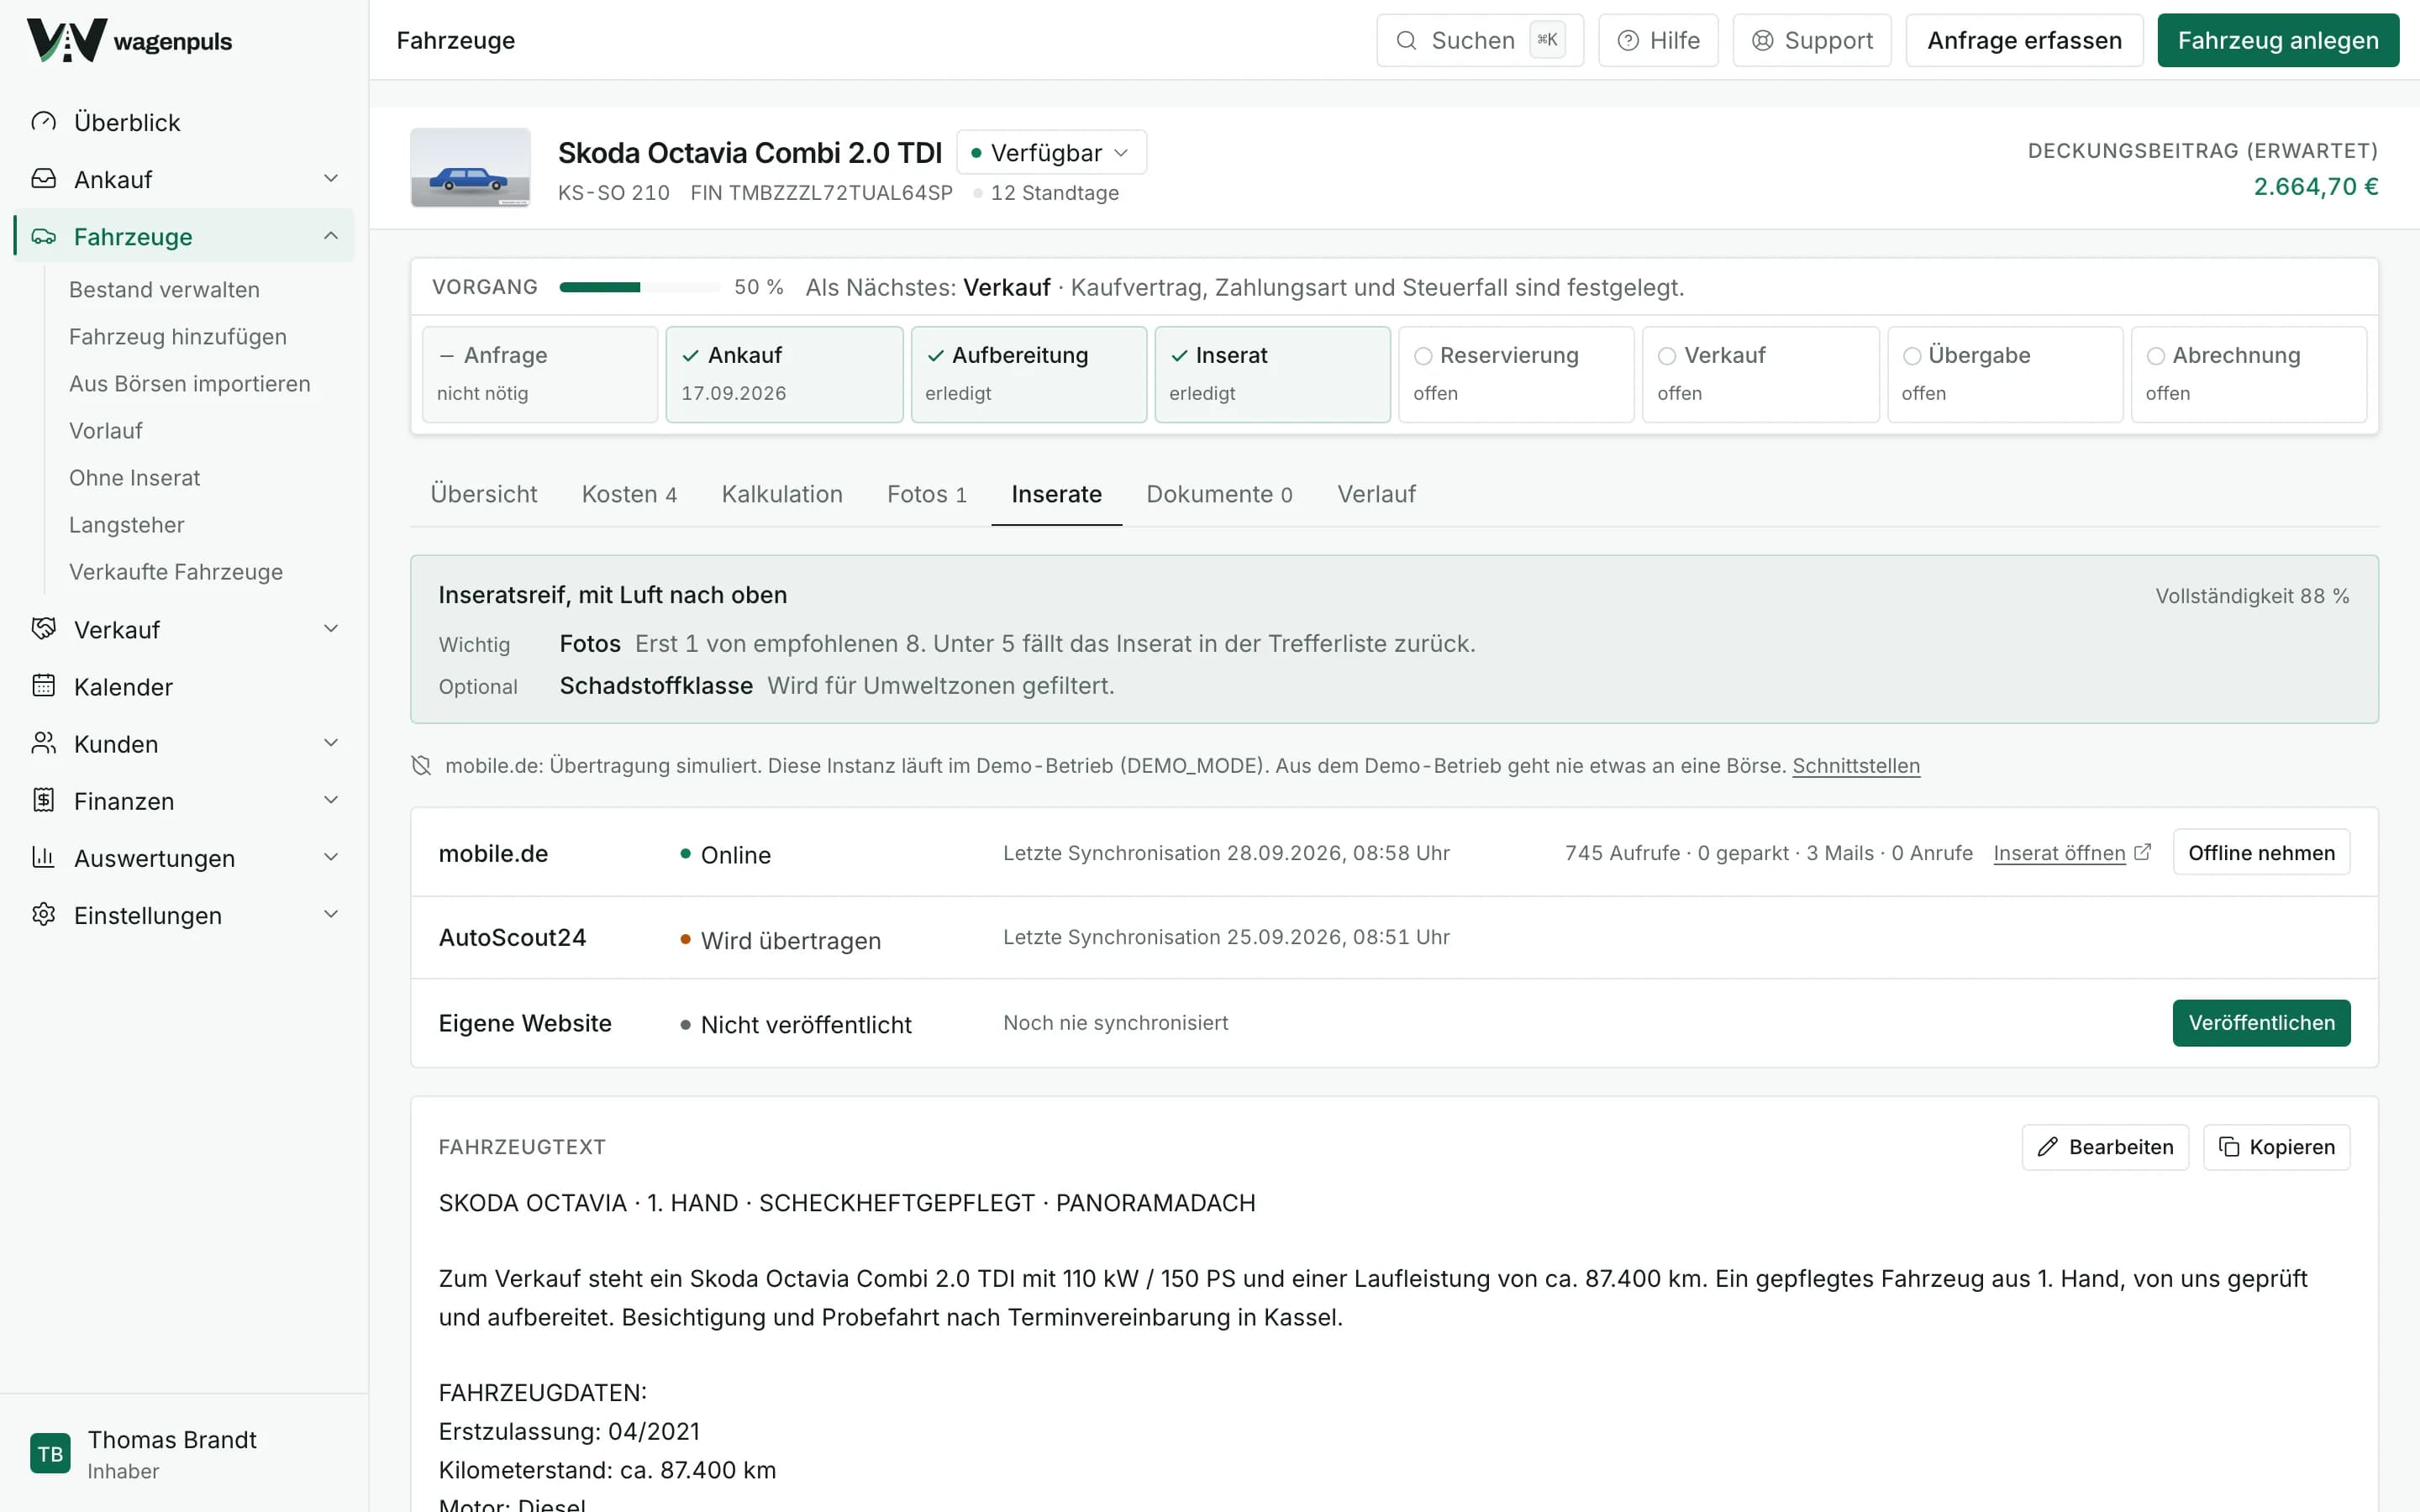Image resolution: width=2420 pixels, height=1512 pixels.
Task: Follow the Schnittstellen link
Action: click(x=1856, y=766)
